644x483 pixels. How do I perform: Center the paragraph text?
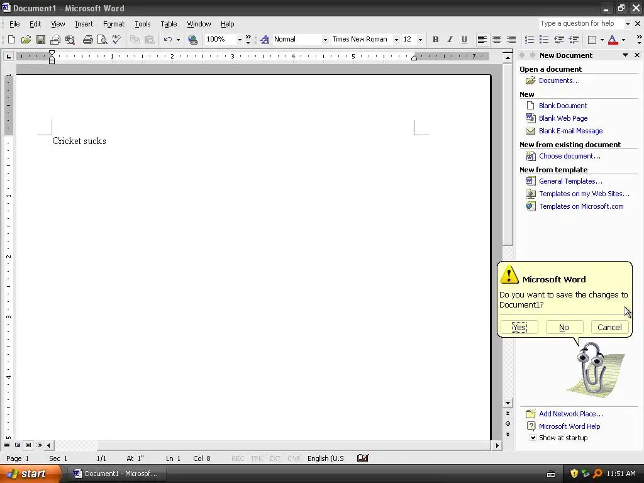497,40
